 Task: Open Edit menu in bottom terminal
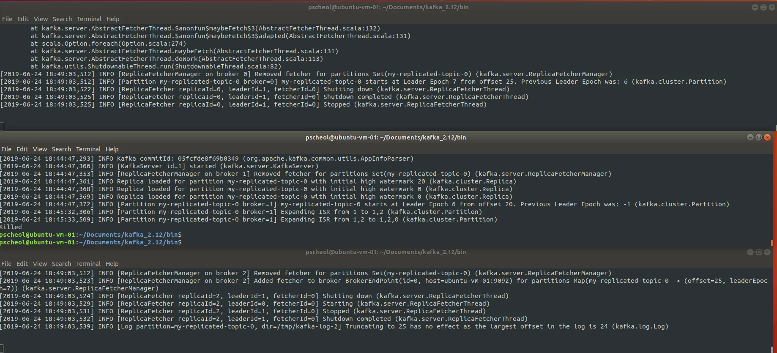click(x=22, y=264)
